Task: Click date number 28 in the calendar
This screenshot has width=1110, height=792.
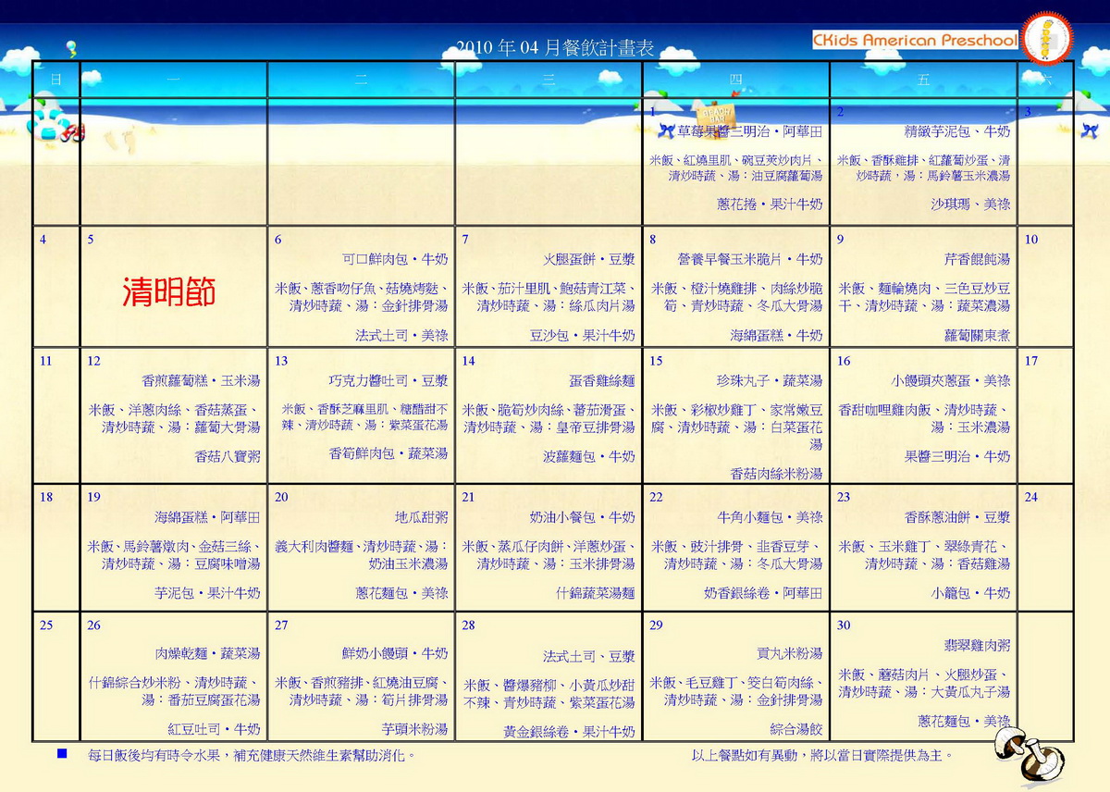Action: coord(469,625)
